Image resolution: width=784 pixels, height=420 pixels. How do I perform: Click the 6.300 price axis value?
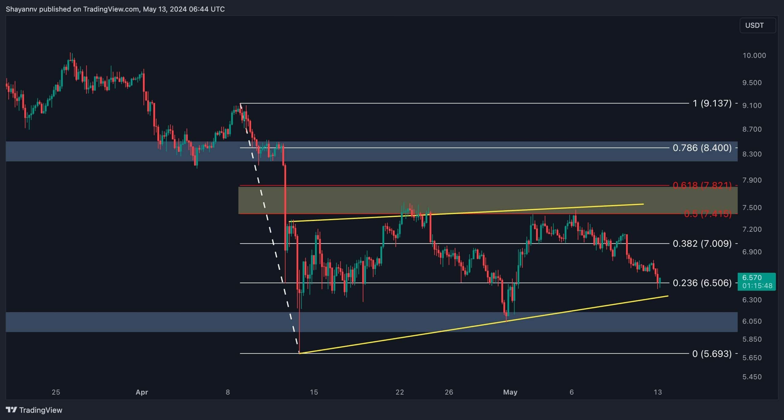(752, 300)
